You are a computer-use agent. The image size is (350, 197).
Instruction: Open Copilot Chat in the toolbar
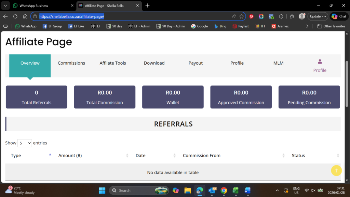point(339,16)
